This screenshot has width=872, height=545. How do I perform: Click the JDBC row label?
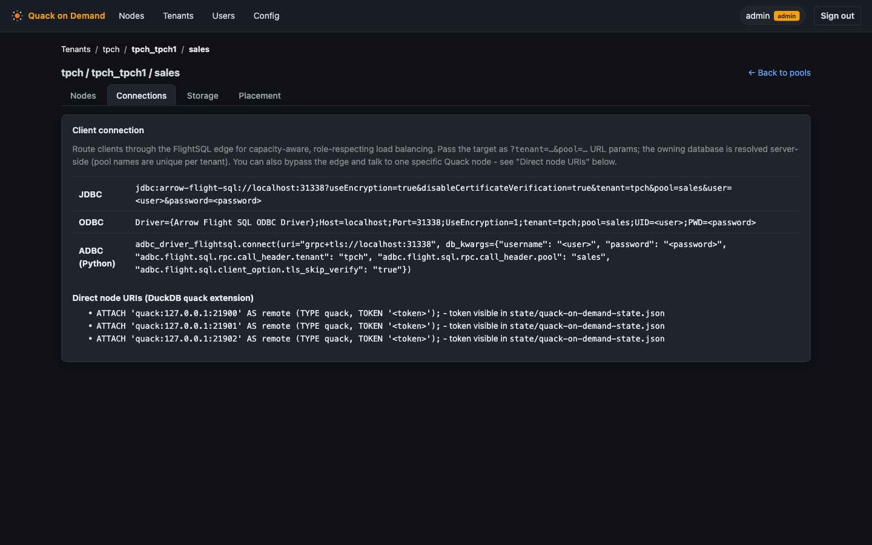click(90, 194)
